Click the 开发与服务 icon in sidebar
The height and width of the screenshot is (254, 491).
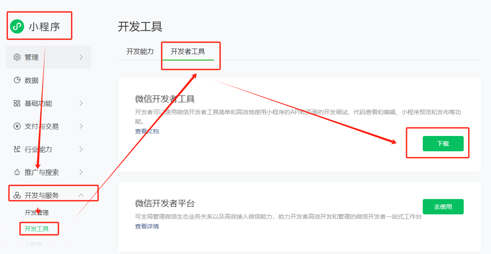point(17,195)
